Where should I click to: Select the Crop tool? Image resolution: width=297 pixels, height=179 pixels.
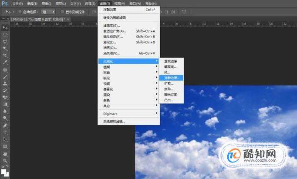click(5, 55)
